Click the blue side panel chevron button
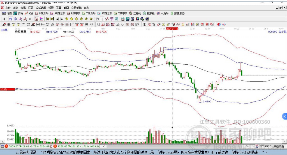The image size is (287, 155). [285, 116]
